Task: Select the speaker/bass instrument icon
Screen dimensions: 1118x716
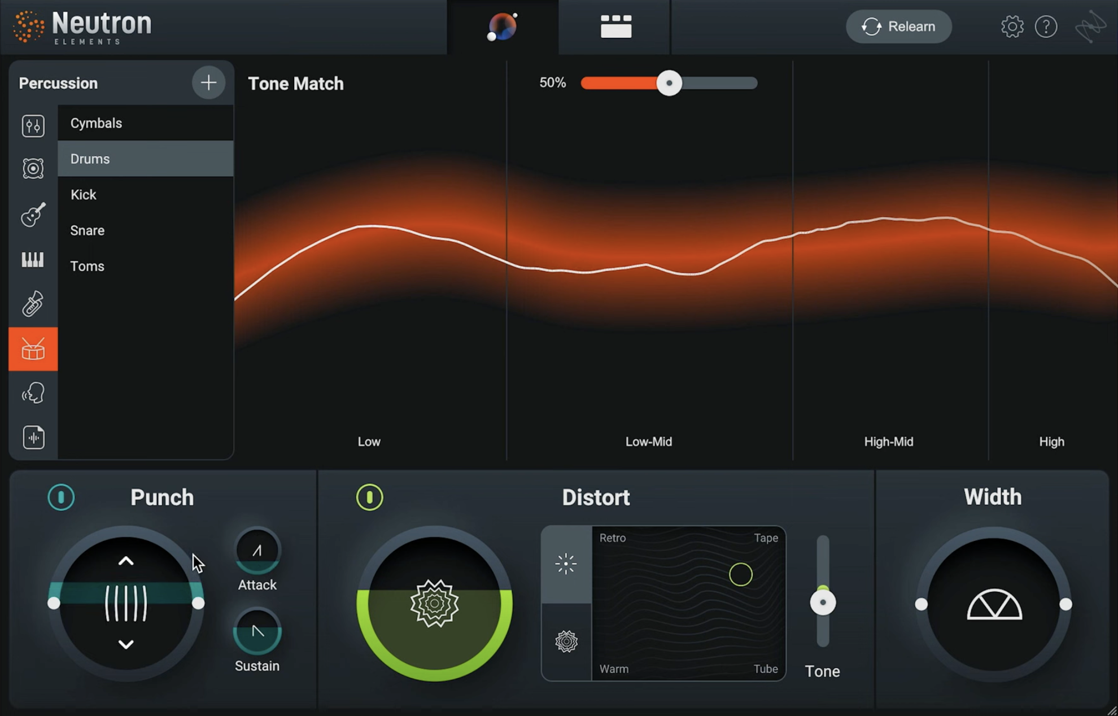Action: click(x=33, y=168)
